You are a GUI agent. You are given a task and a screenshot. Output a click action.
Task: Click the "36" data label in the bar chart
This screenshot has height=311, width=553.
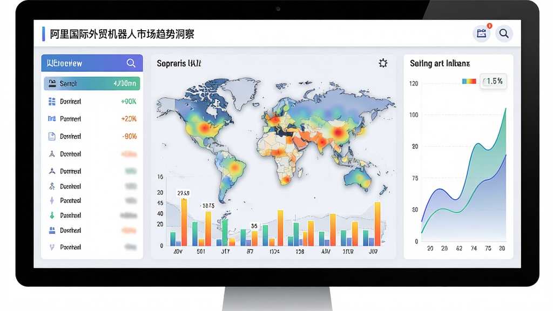(254, 226)
